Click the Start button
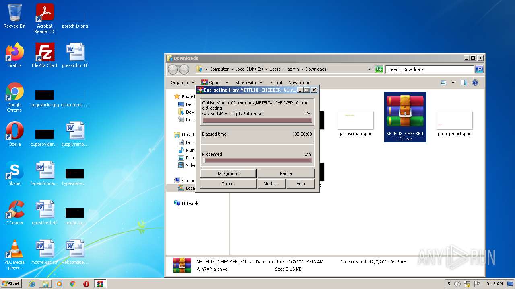This screenshot has height=289, width=515. pyautogui.click(x=11, y=284)
